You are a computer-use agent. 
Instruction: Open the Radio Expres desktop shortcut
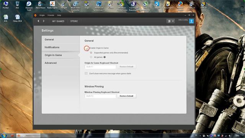tap(52, 5)
